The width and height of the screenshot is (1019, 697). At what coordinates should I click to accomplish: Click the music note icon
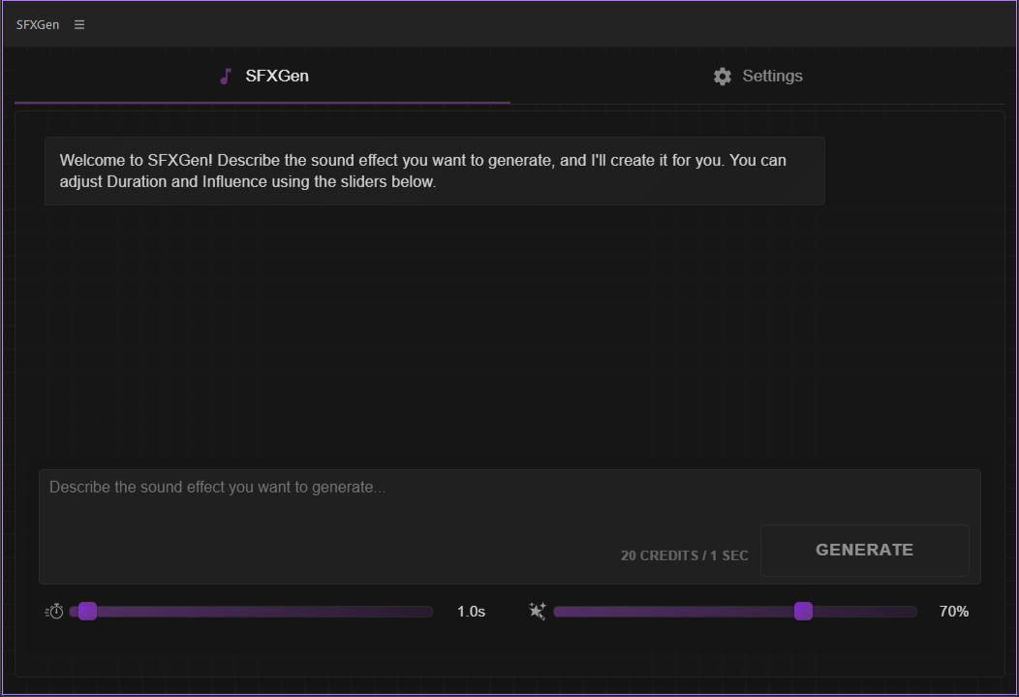point(226,77)
